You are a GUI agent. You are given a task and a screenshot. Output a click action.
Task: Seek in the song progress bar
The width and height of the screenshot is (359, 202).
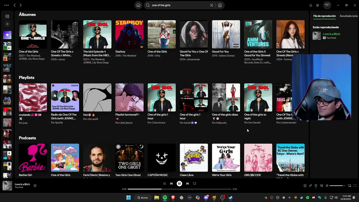coord(179,189)
